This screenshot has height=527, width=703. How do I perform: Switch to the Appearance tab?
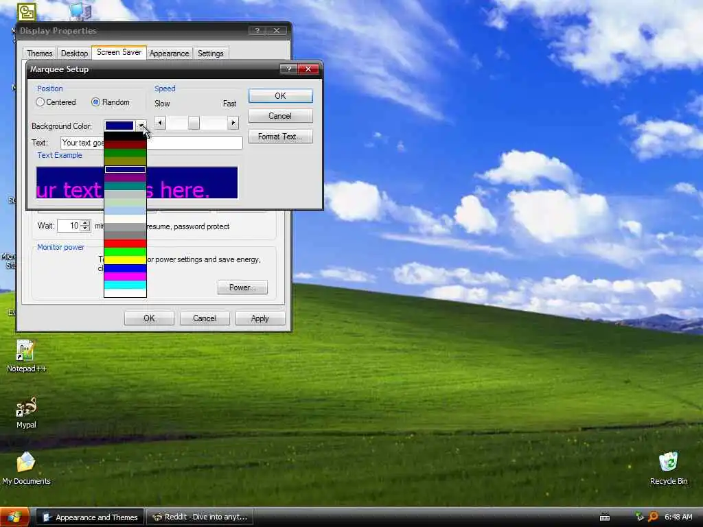tap(169, 54)
